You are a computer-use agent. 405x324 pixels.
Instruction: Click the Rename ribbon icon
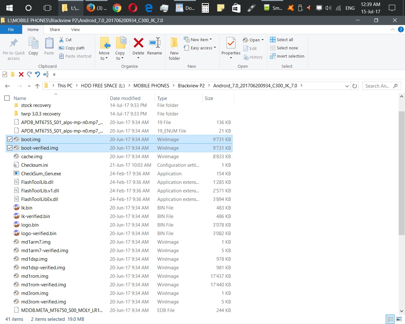coord(155,43)
